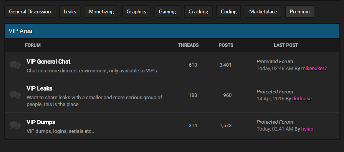Image resolution: width=344 pixels, height=152 pixels.
Task: Open the Marketplace tab
Action: (x=263, y=11)
